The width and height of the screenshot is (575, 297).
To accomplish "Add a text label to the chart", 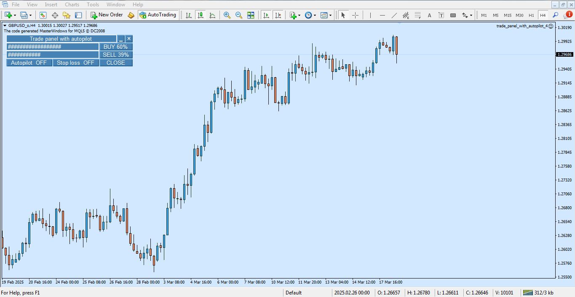I will (x=441, y=15).
